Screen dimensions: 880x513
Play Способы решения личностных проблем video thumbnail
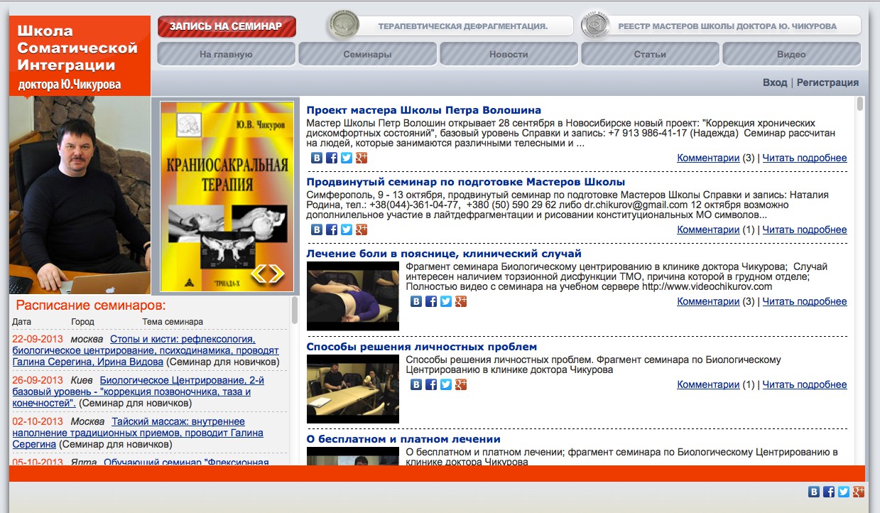pyautogui.click(x=353, y=389)
